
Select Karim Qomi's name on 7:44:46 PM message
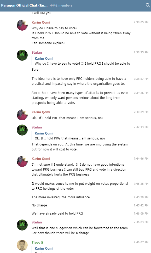click(x=41, y=159)
